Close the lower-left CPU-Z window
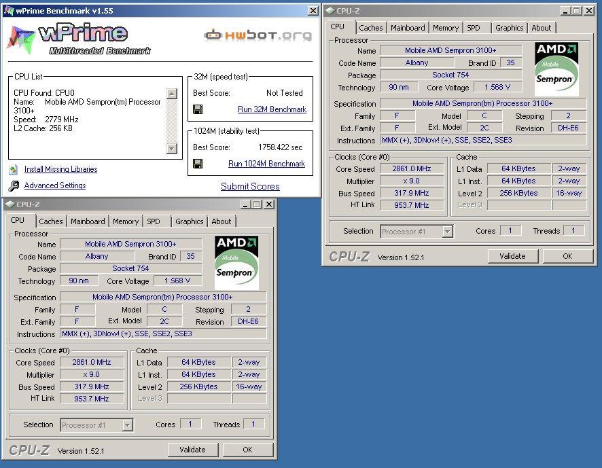This screenshot has width=602, height=468. (270, 204)
